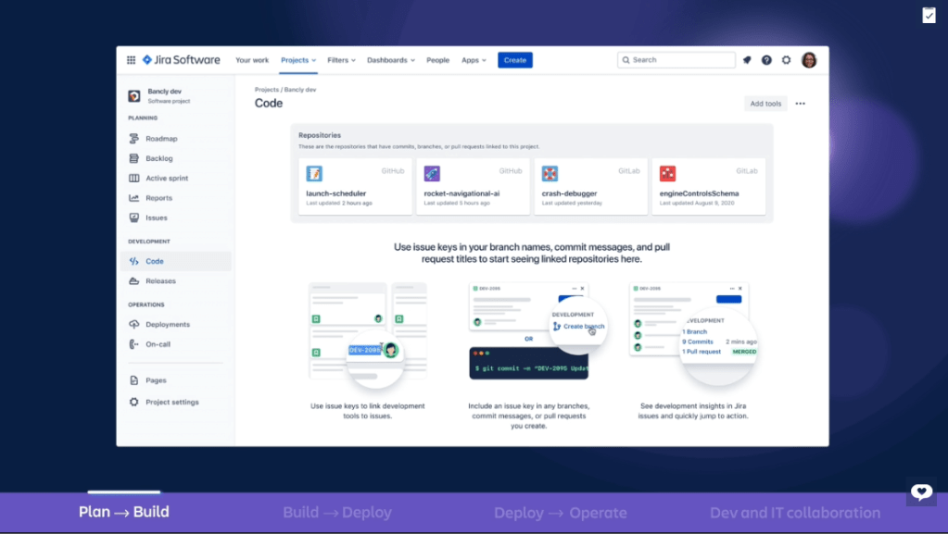948x534 pixels.
Task: Click the notifications icon in header
Action: (747, 60)
